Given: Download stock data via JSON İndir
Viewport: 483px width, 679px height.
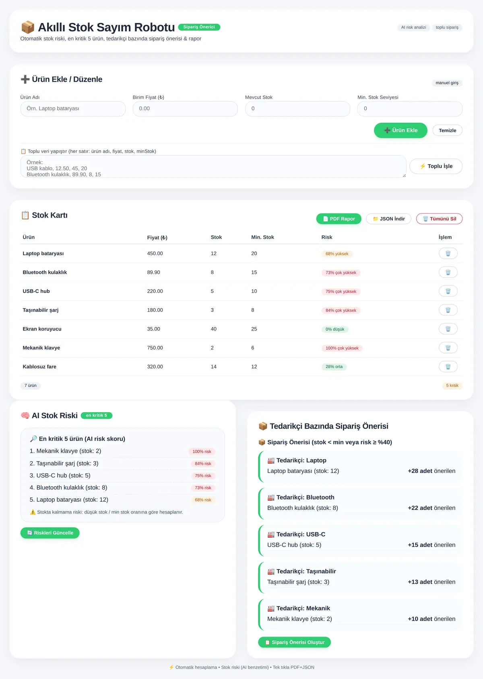Looking at the screenshot, I should click(388, 219).
